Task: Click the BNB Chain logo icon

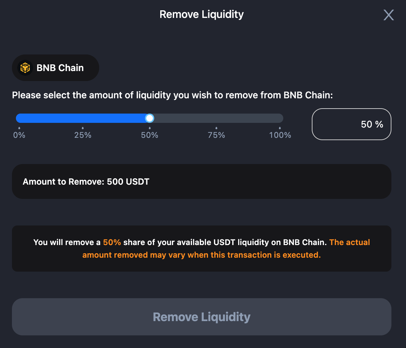Action: point(25,68)
